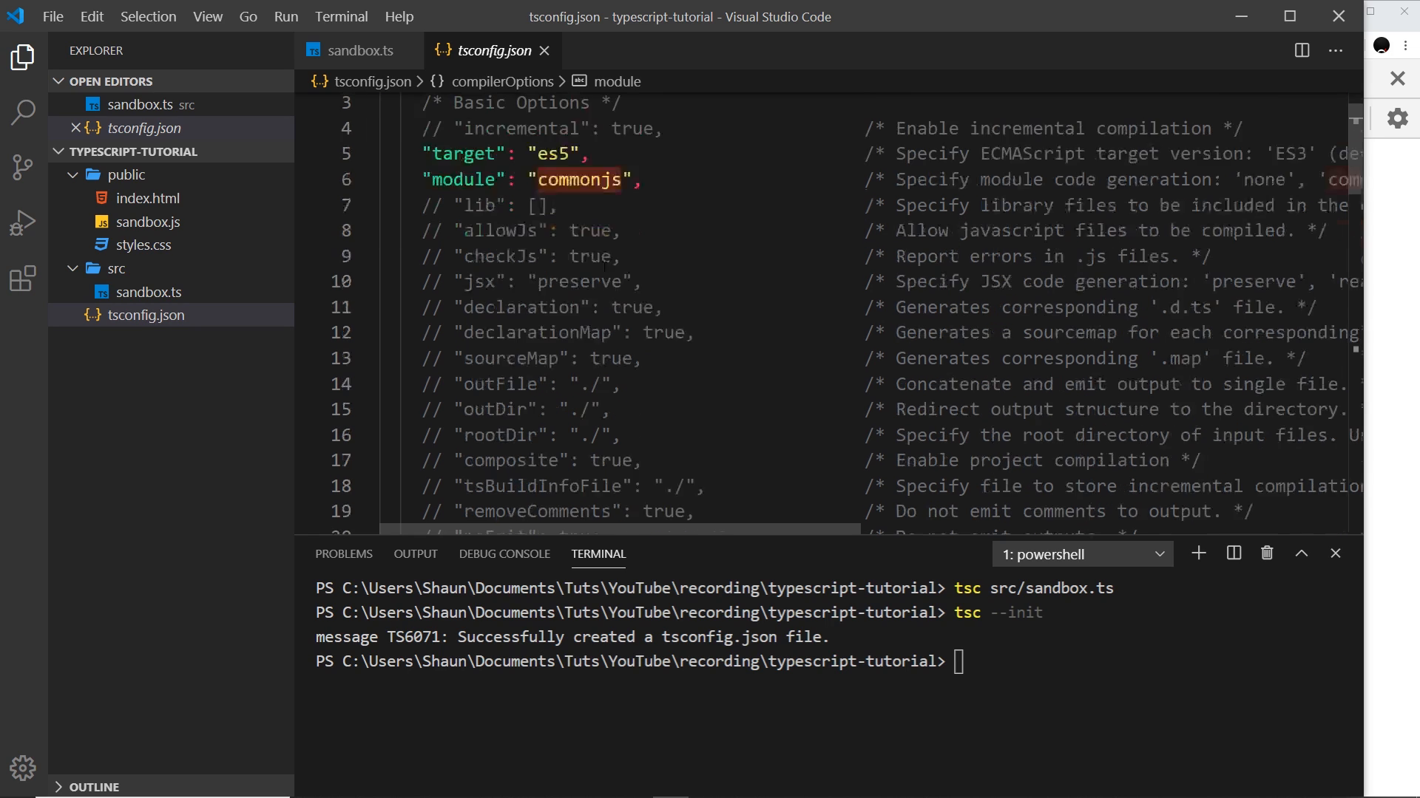Collapse the public folder
Image resolution: width=1420 pixels, height=798 pixels.
[x=72, y=175]
